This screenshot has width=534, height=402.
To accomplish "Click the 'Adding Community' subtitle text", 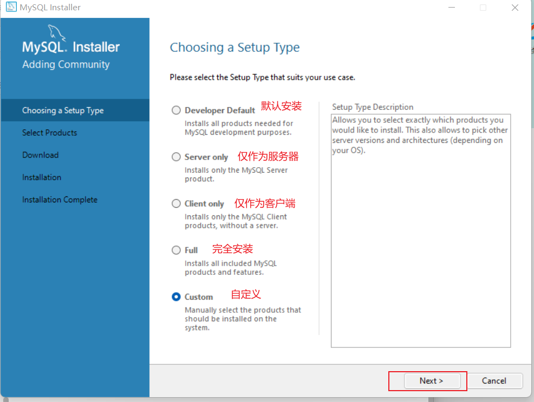I will coord(66,64).
